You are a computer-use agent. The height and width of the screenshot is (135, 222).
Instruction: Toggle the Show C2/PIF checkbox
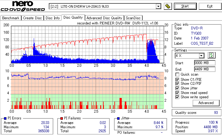click(177, 84)
